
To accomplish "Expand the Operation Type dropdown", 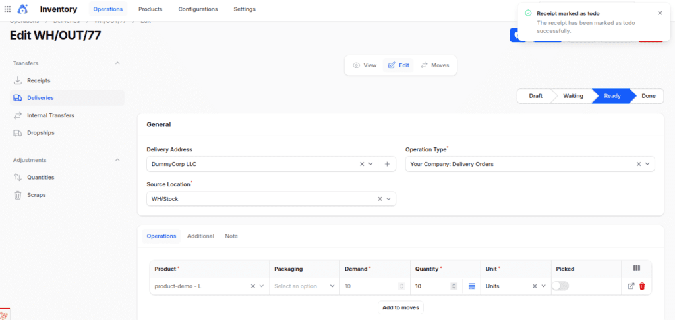I will coord(647,164).
